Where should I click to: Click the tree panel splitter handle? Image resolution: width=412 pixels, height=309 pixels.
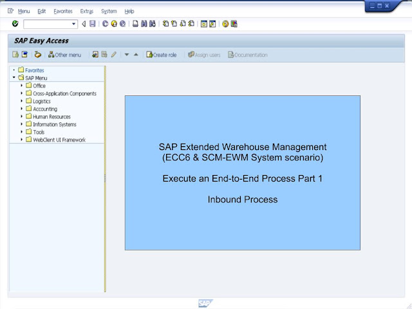coord(105,178)
